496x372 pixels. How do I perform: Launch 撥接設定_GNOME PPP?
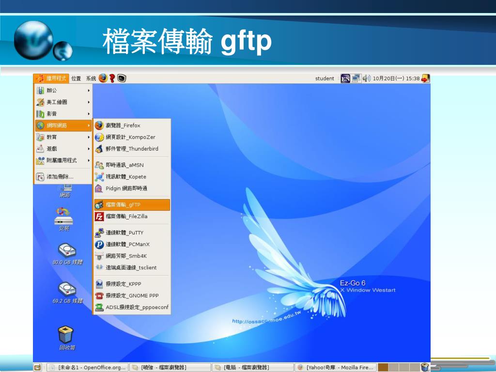point(132,296)
